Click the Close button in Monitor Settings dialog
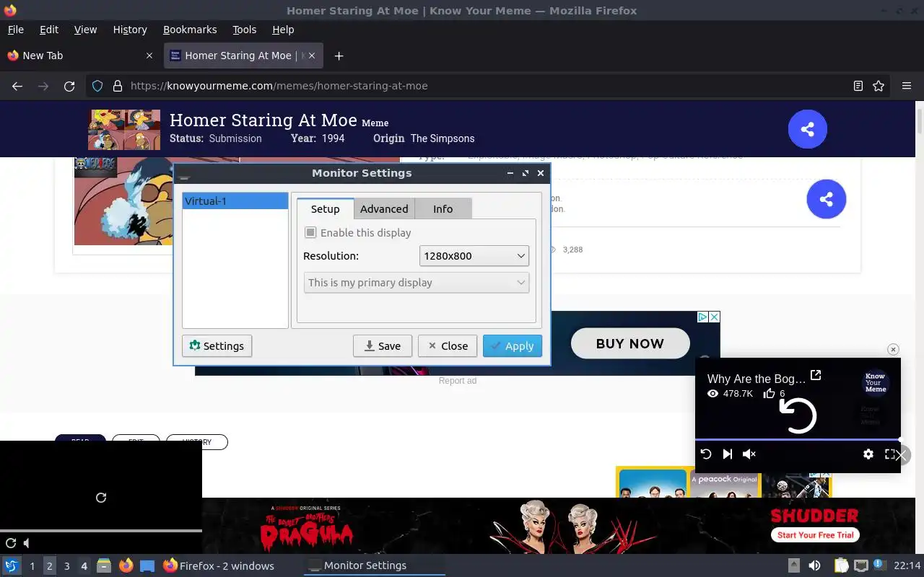Image resolution: width=924 pixels, height=577 pixels. click(x=448, y=346)
